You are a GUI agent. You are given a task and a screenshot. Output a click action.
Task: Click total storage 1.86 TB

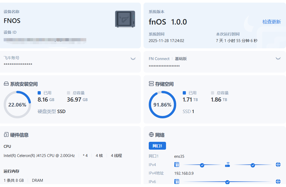click(219, 100)
